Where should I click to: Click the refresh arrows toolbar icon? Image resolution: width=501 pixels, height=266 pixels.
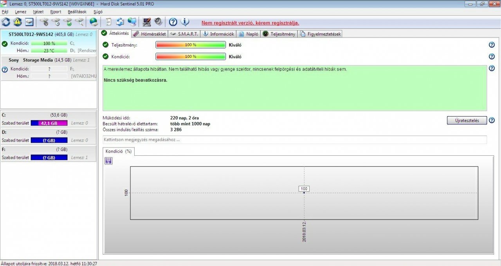click(6, 22)
